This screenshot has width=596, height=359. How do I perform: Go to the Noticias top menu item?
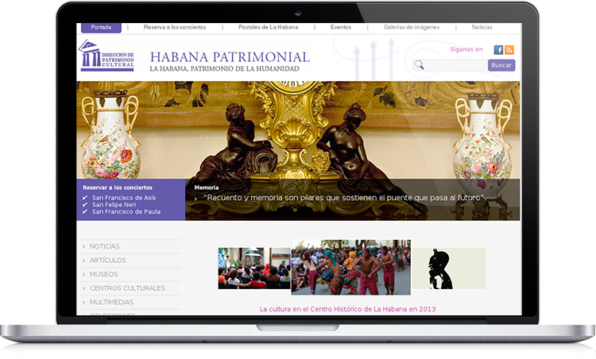coord(482,27)
